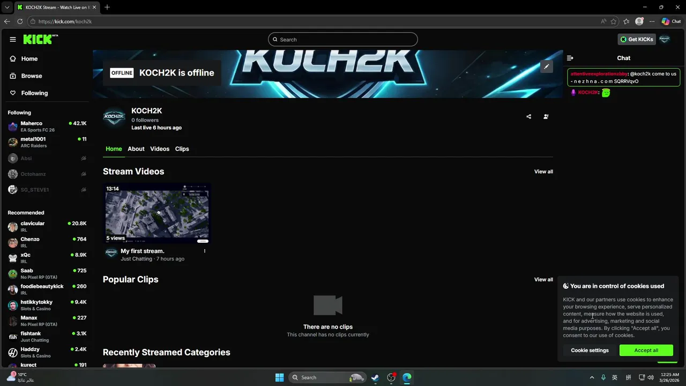Click Accept all cookies
The width and height of the screenshot is (686, 386).
coord(646,350)
